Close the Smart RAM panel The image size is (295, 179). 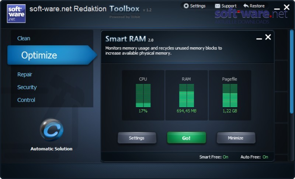click(268, 37)
